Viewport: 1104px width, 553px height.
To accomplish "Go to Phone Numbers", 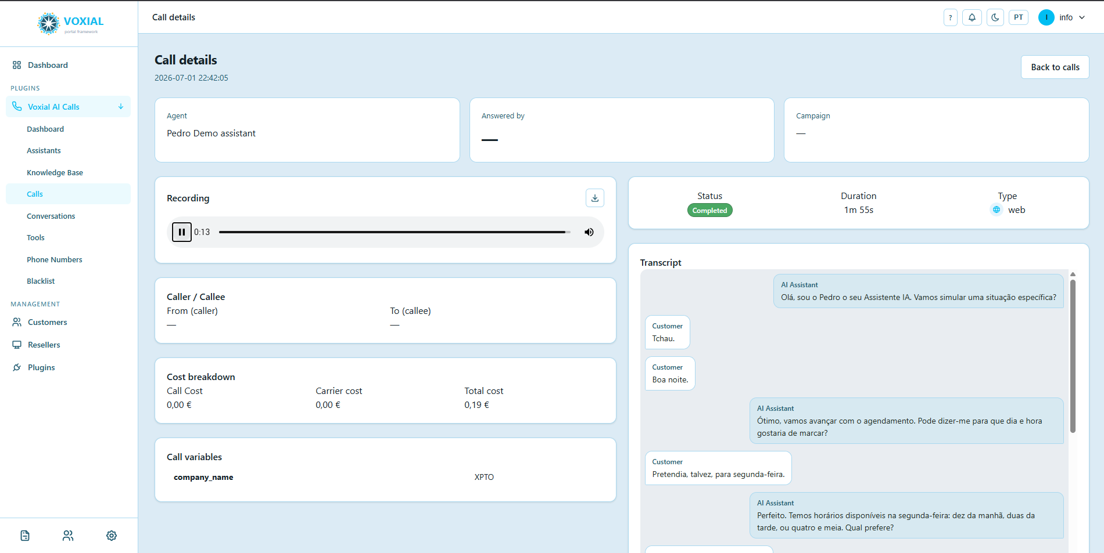I will pyautogui.click(x=69, y=259).
